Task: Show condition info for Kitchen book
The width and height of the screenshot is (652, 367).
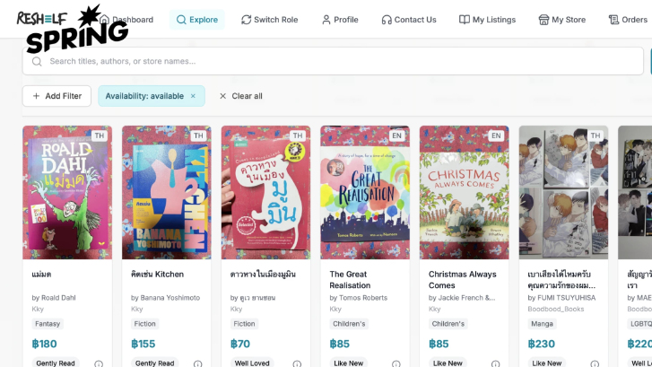Action: pos(197,363)
